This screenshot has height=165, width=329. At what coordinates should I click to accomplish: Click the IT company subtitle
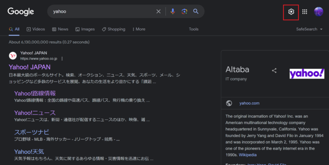tap(236, 79)
